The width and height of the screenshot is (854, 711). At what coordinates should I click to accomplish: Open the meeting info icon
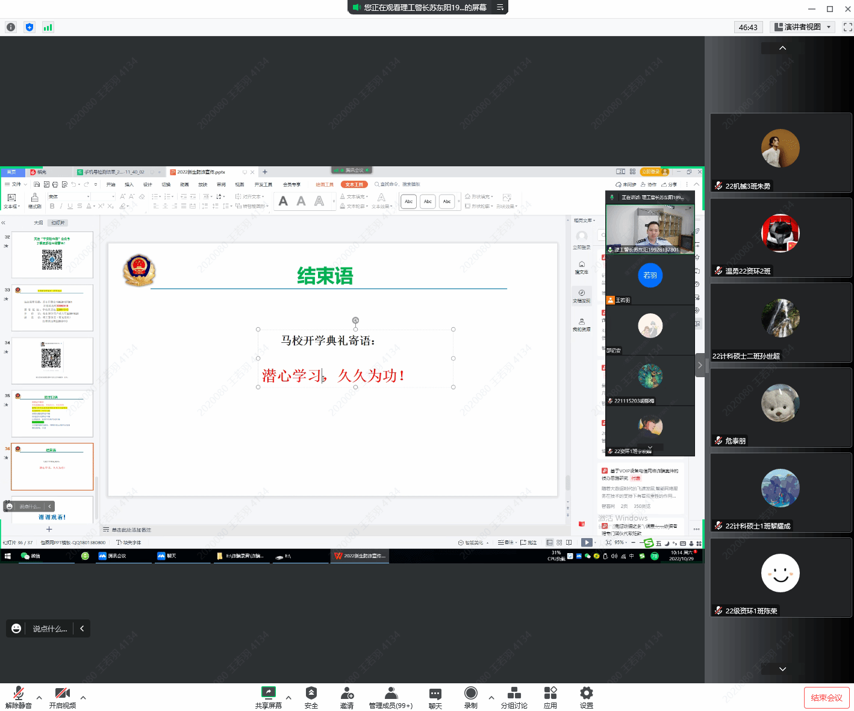click(x=10, y=27)
